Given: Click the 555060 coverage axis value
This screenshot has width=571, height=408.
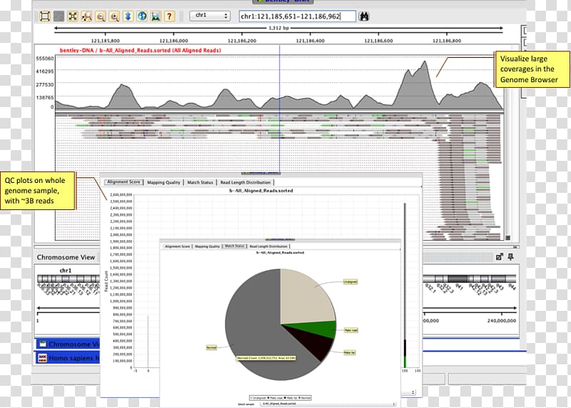Looking at the screenshot, I should coord(45,59).
